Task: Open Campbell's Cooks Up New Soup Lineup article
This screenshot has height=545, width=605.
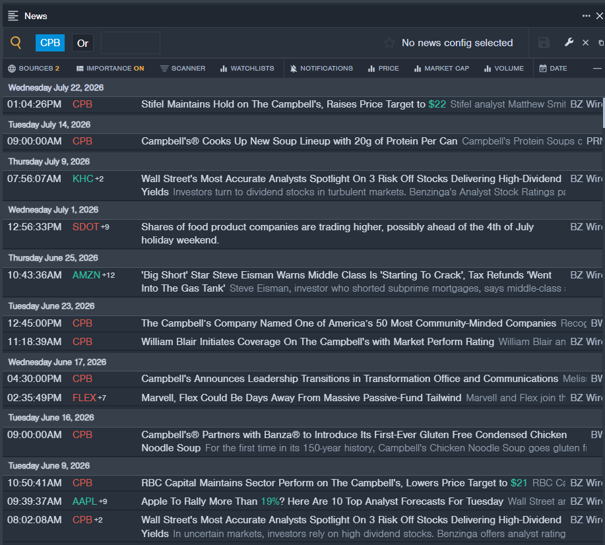Action: (300, 141)
